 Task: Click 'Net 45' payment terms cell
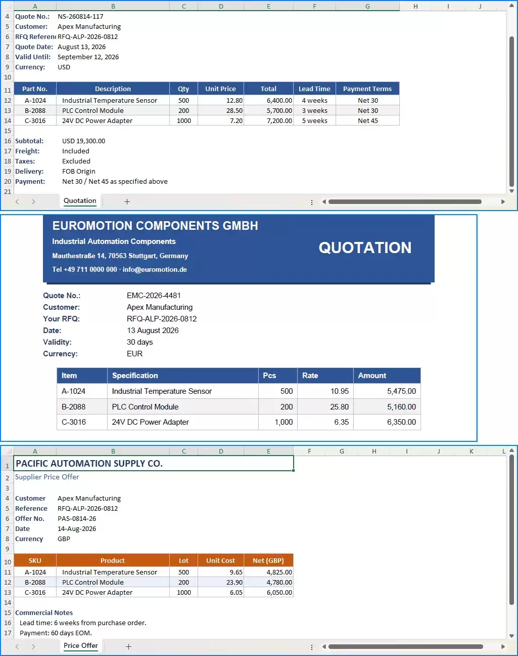tap(367, 121)
